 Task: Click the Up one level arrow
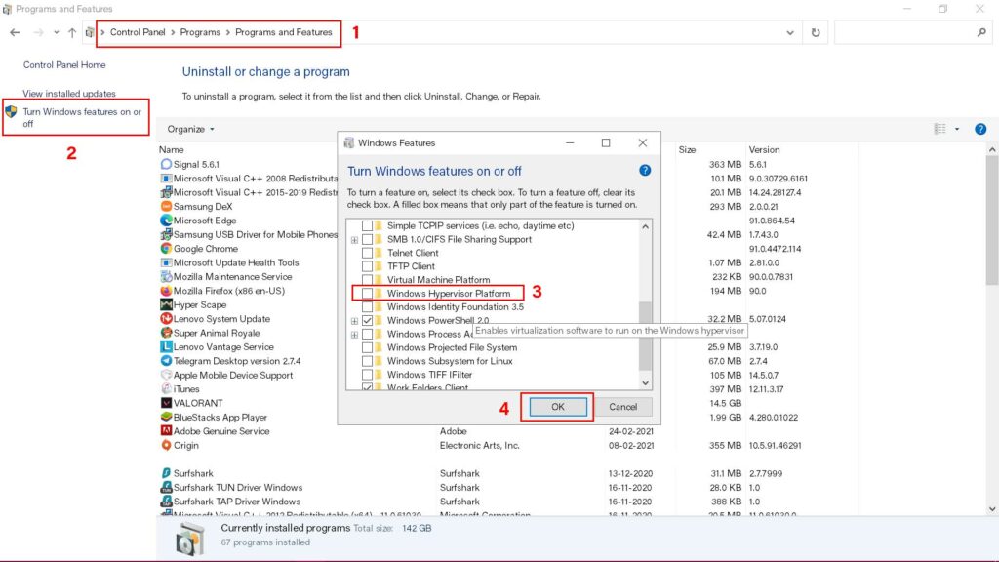tap(72, 32)
